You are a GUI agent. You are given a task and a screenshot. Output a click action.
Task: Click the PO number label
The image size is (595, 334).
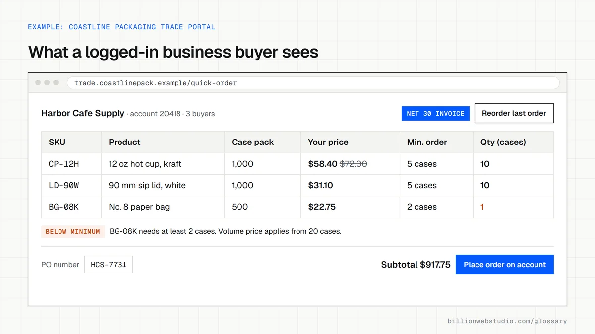[x=60, y=265]
